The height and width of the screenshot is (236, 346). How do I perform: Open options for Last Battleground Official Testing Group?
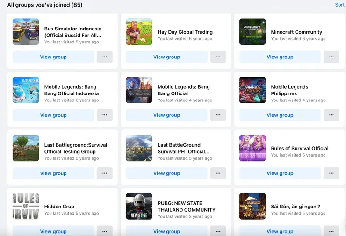[x=105, y=173]
